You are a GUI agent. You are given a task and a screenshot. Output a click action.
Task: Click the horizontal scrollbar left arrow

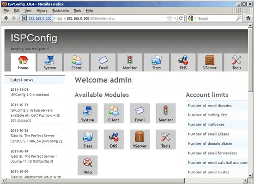(4, 180)
